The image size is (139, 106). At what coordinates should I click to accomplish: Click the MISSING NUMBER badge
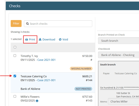pos(81,68)
